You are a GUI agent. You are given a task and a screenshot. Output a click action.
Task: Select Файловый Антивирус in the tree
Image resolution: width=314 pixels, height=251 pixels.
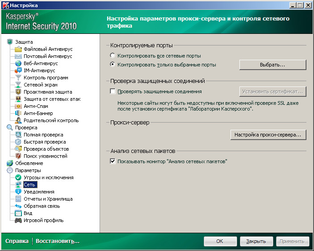(48, 49)
